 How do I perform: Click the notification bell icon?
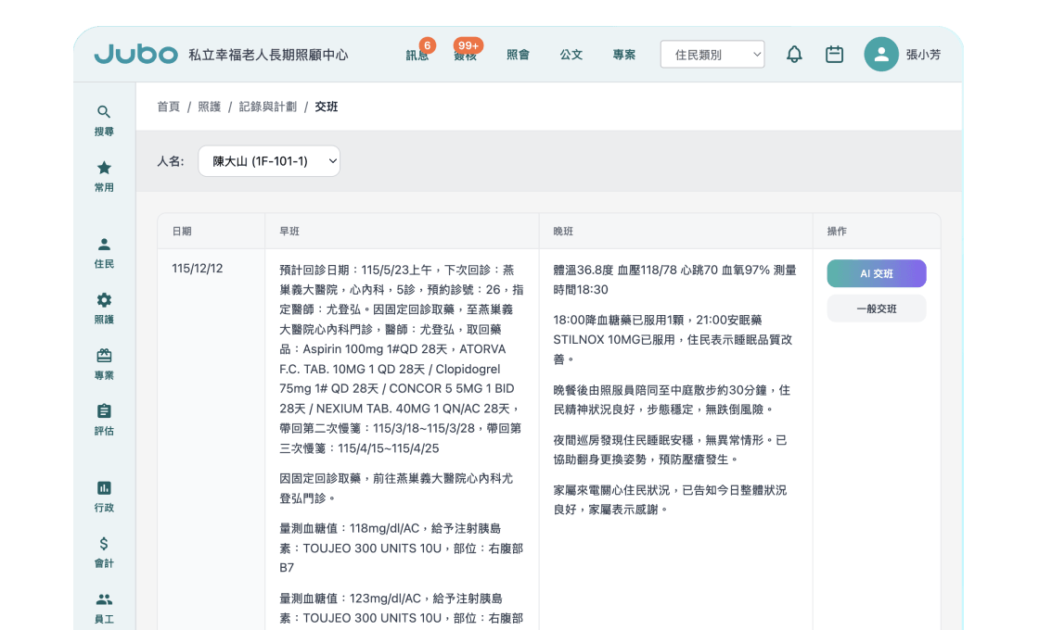[x=794, y=55]
